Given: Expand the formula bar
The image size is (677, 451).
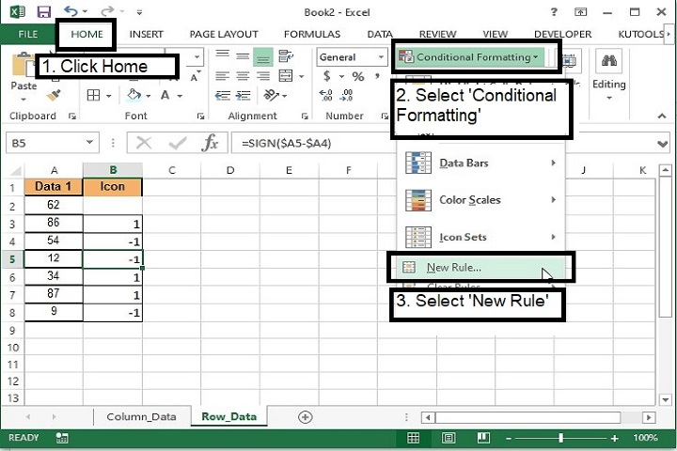Looking at the screenshot, I should pos(663,144).
